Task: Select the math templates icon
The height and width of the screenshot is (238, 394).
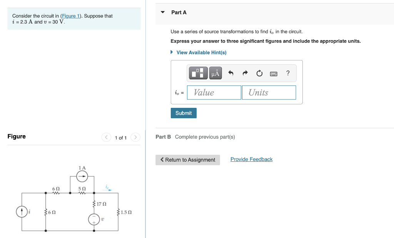Action: pos(198,73)
